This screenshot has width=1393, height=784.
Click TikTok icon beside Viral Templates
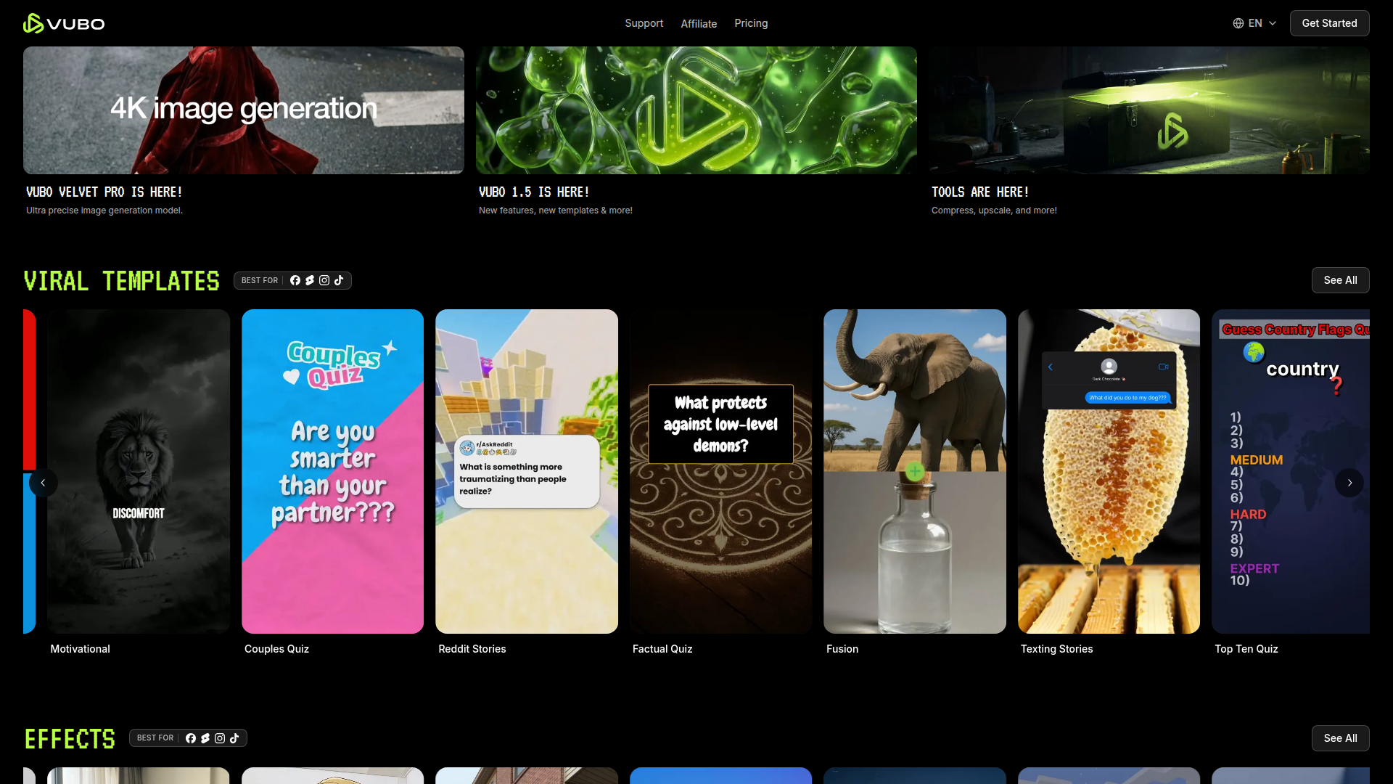tap(339, 280)
